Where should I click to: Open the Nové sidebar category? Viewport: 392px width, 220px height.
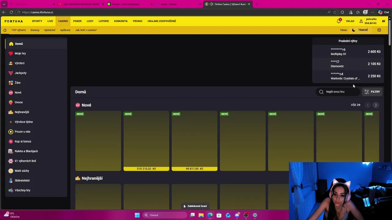tap(36, 93)
